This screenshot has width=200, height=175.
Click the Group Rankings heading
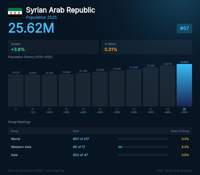[19, 122]
